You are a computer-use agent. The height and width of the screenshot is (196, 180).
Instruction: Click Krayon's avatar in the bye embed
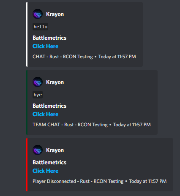point(38,82)
